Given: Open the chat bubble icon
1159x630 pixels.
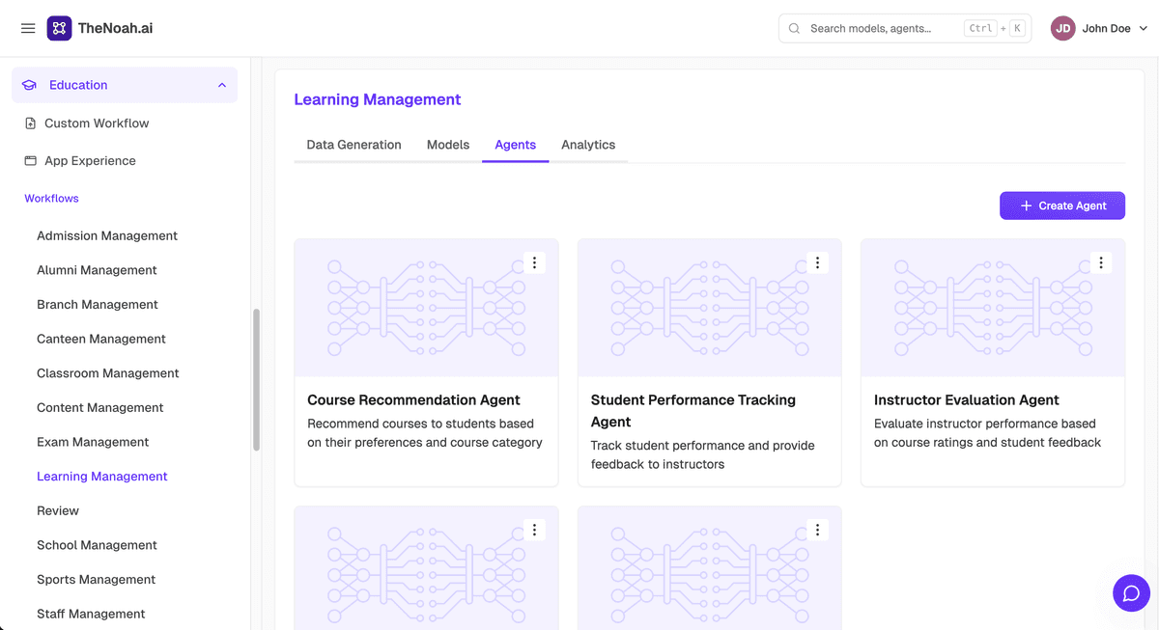Looking at the screenshot, I should point(1131,593).
